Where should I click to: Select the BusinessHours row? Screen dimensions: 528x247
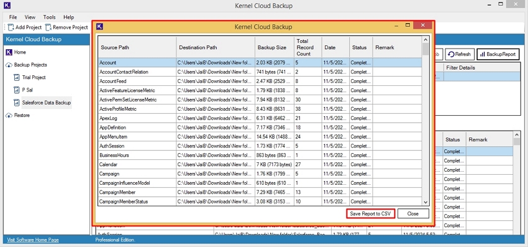(260, 155)
